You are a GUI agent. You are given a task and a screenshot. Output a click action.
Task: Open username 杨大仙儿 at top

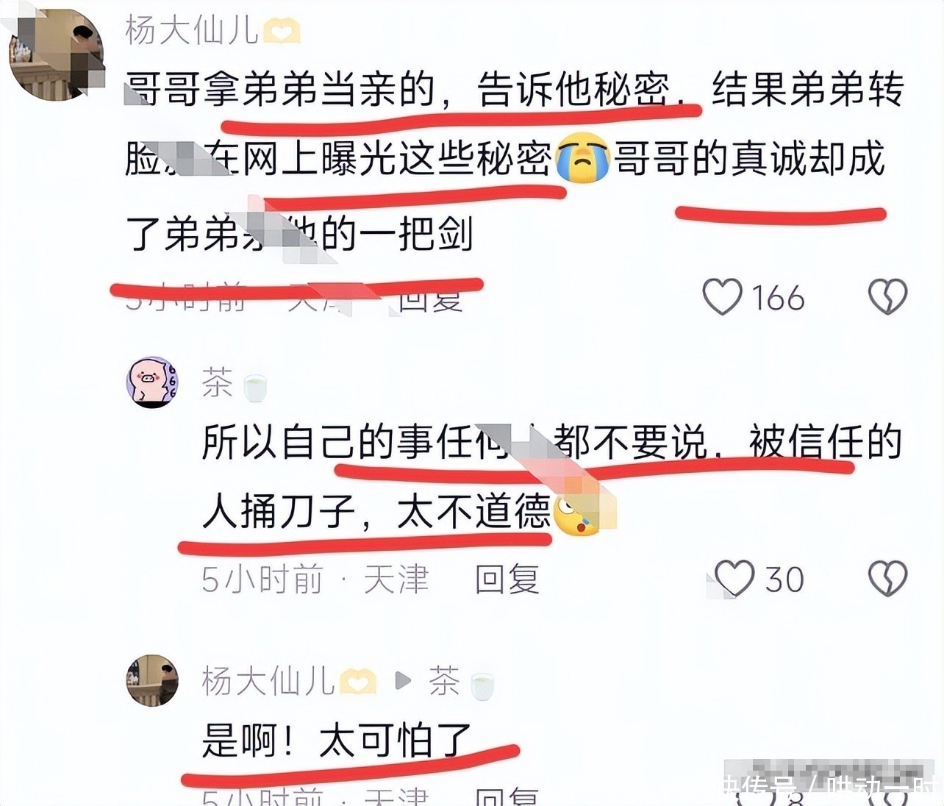pos(191,31)
